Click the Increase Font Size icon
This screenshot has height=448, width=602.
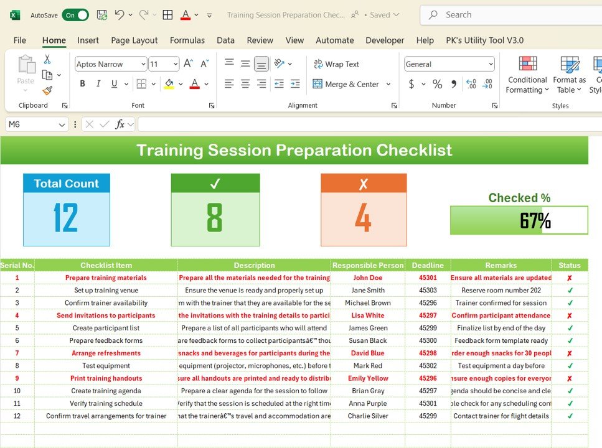pyautogui.click(x=189, y=64)
